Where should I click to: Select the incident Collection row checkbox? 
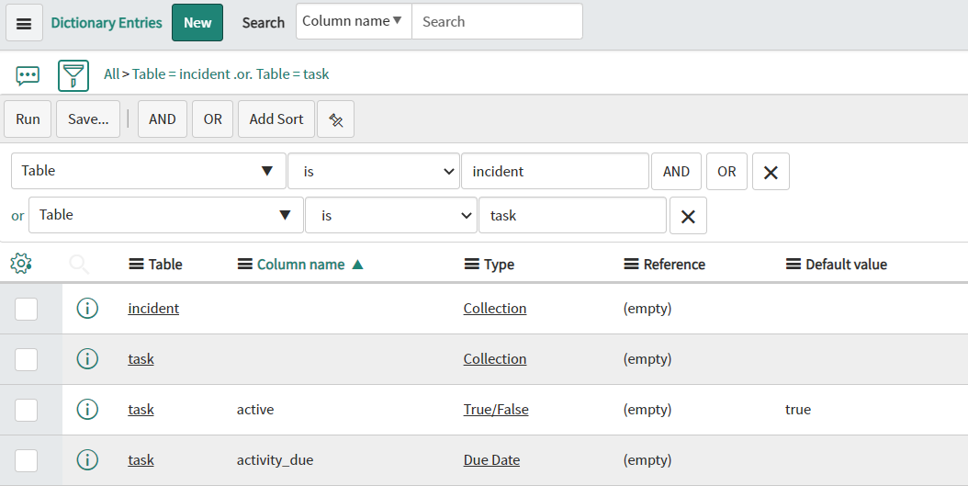tap(26, 309)
